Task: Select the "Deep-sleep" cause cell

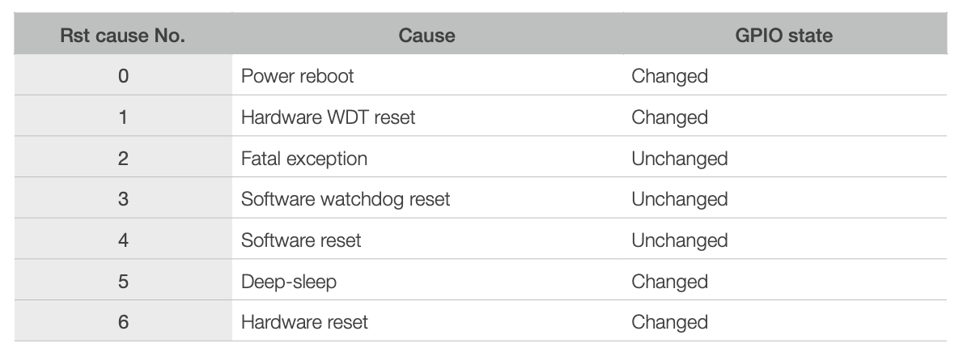Action: tap(289, 282)
